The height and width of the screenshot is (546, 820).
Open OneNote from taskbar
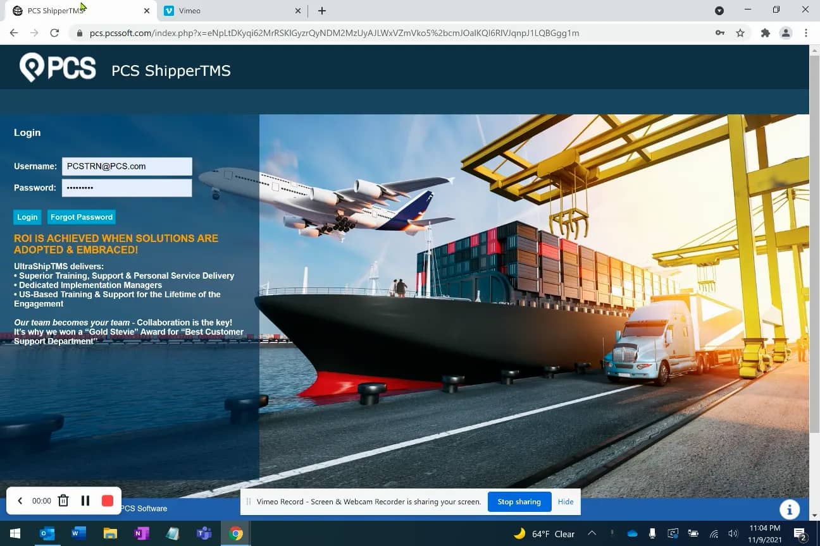(x=142, y=534)
